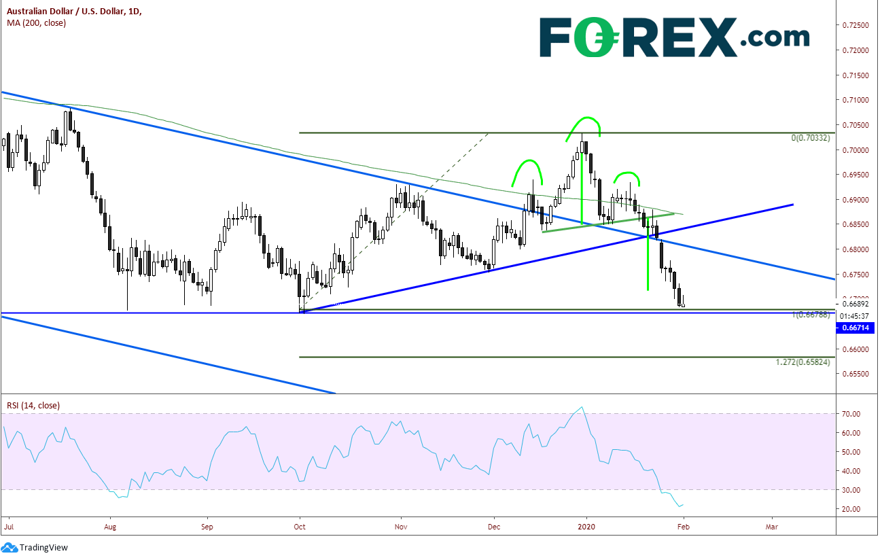Click the 0.70000 price axis label
This screenshot has width=882, height=560.
click(855, 150)
